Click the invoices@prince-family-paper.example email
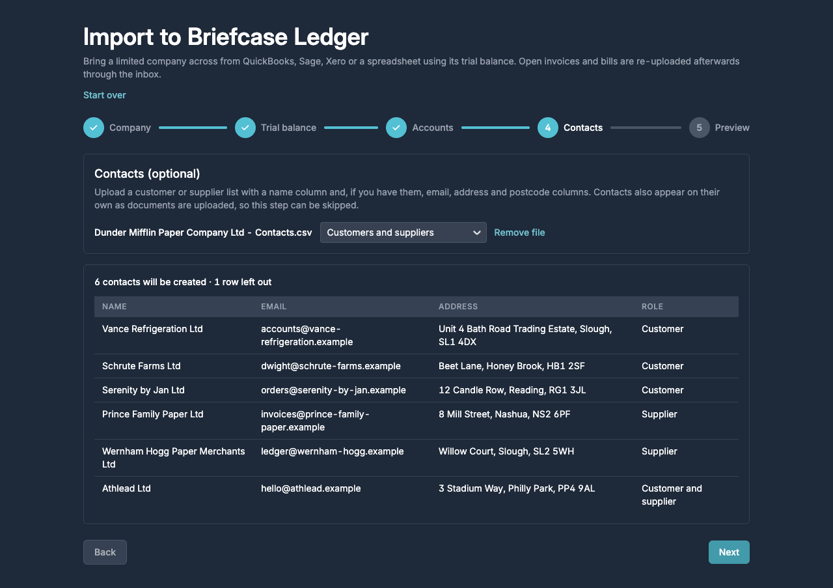Screen dimensions: 833x588 click(x=315, y=421)
